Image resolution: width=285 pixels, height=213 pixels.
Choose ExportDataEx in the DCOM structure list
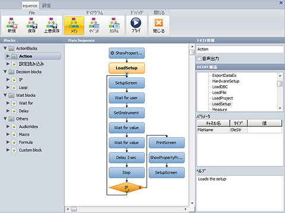coord(224,75)
